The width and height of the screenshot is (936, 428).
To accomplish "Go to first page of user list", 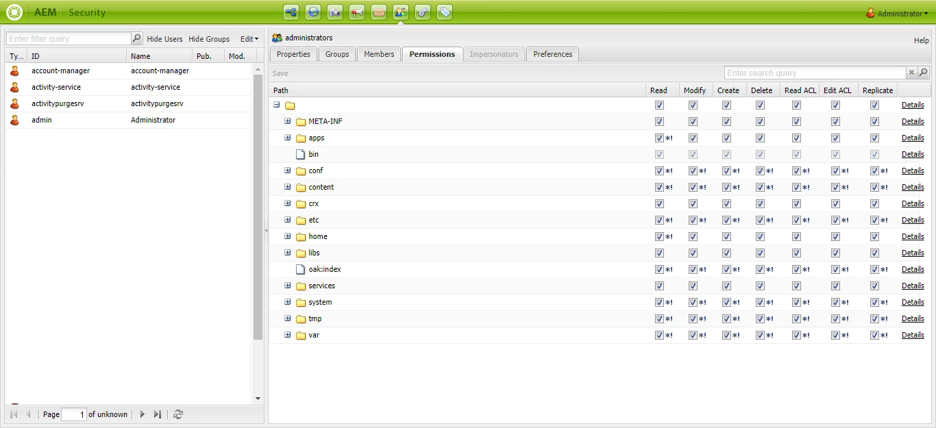I will (x=14, y=414).
